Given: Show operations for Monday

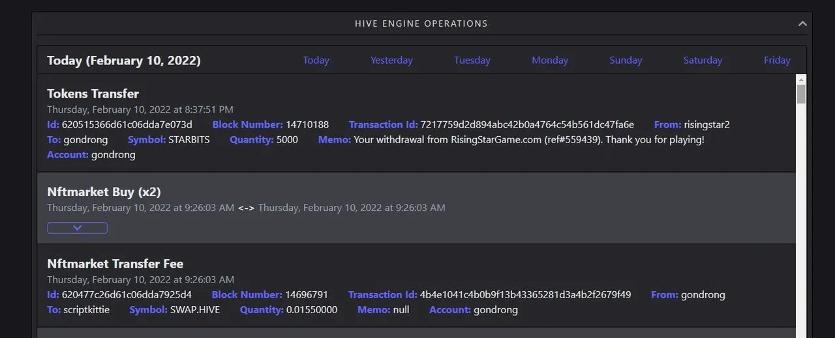Looking at the screenshot, I should click(x=550, y=60).
